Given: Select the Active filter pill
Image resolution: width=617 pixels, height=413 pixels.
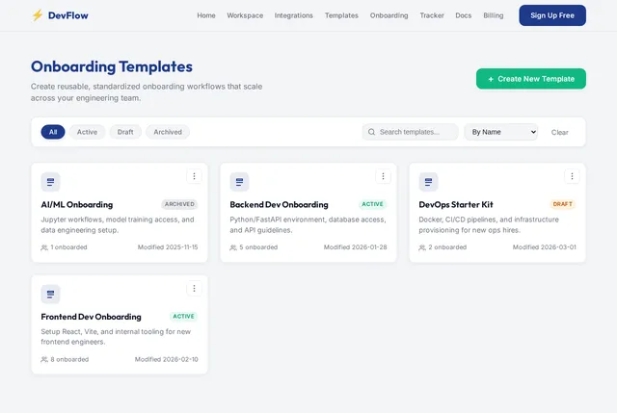Looking at the screenshot, I should point(87,132).
